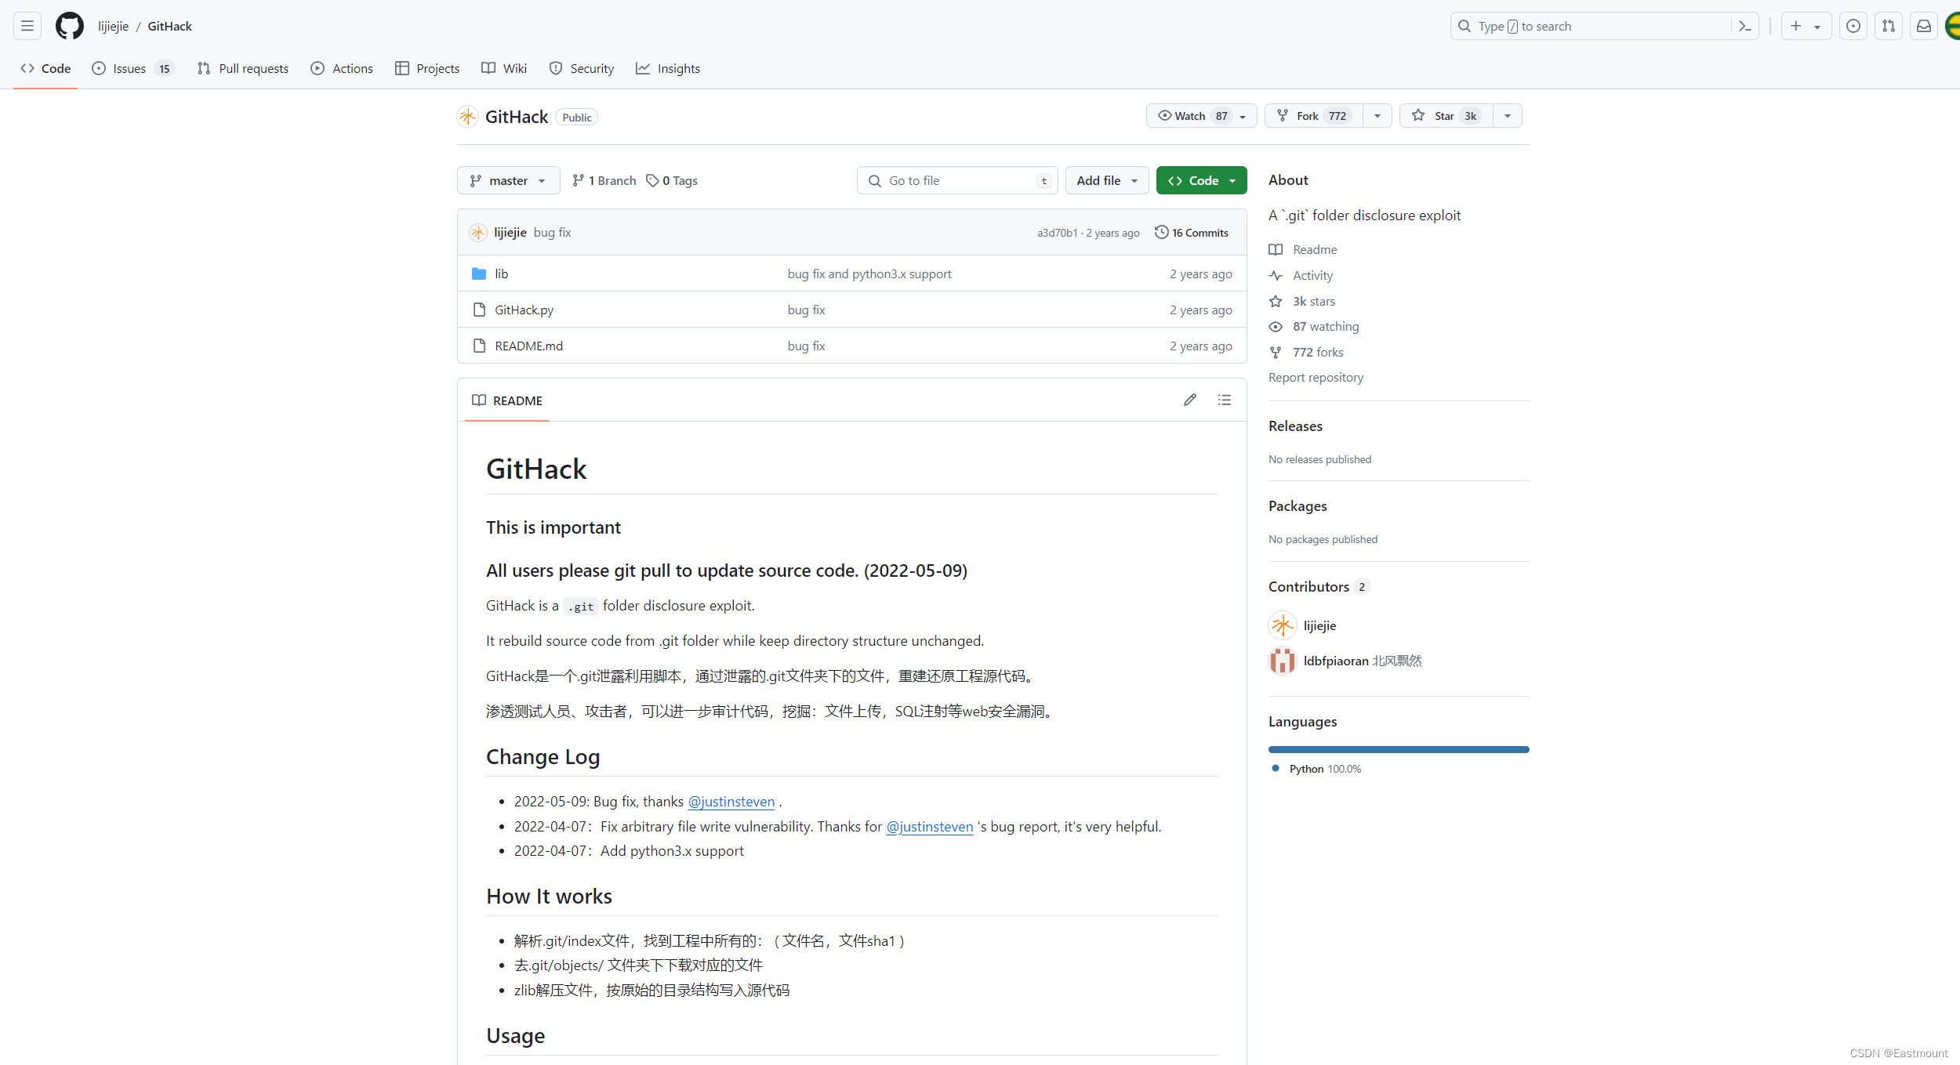Click the GitHack repository title link
The image size is (1960, 1065).
point(517,117)
